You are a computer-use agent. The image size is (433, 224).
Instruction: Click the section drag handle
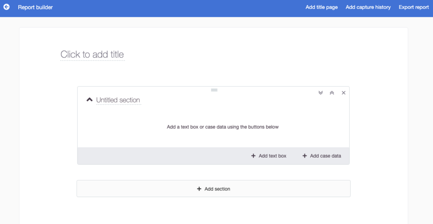click(214, 90)
